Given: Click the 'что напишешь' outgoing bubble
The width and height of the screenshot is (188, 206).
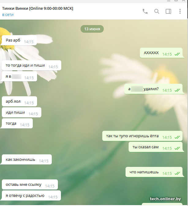Looking at the screenshot, I should coord(154,172).
